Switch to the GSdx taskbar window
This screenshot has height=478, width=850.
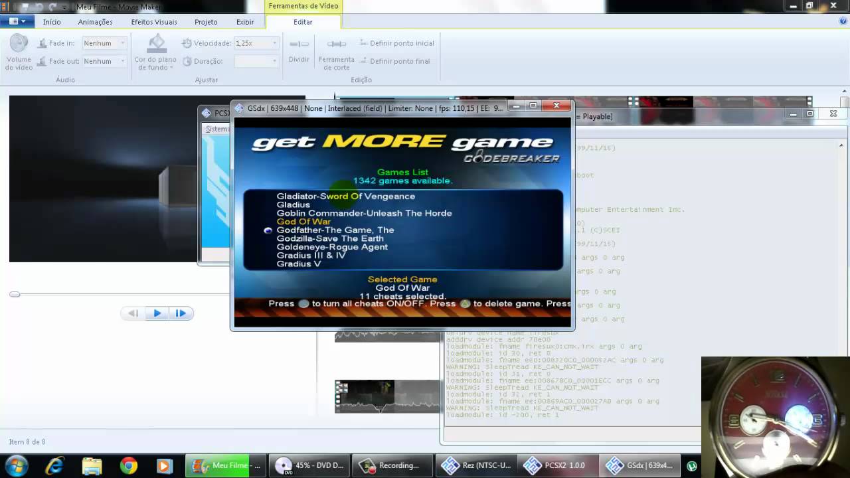point(640,466)
